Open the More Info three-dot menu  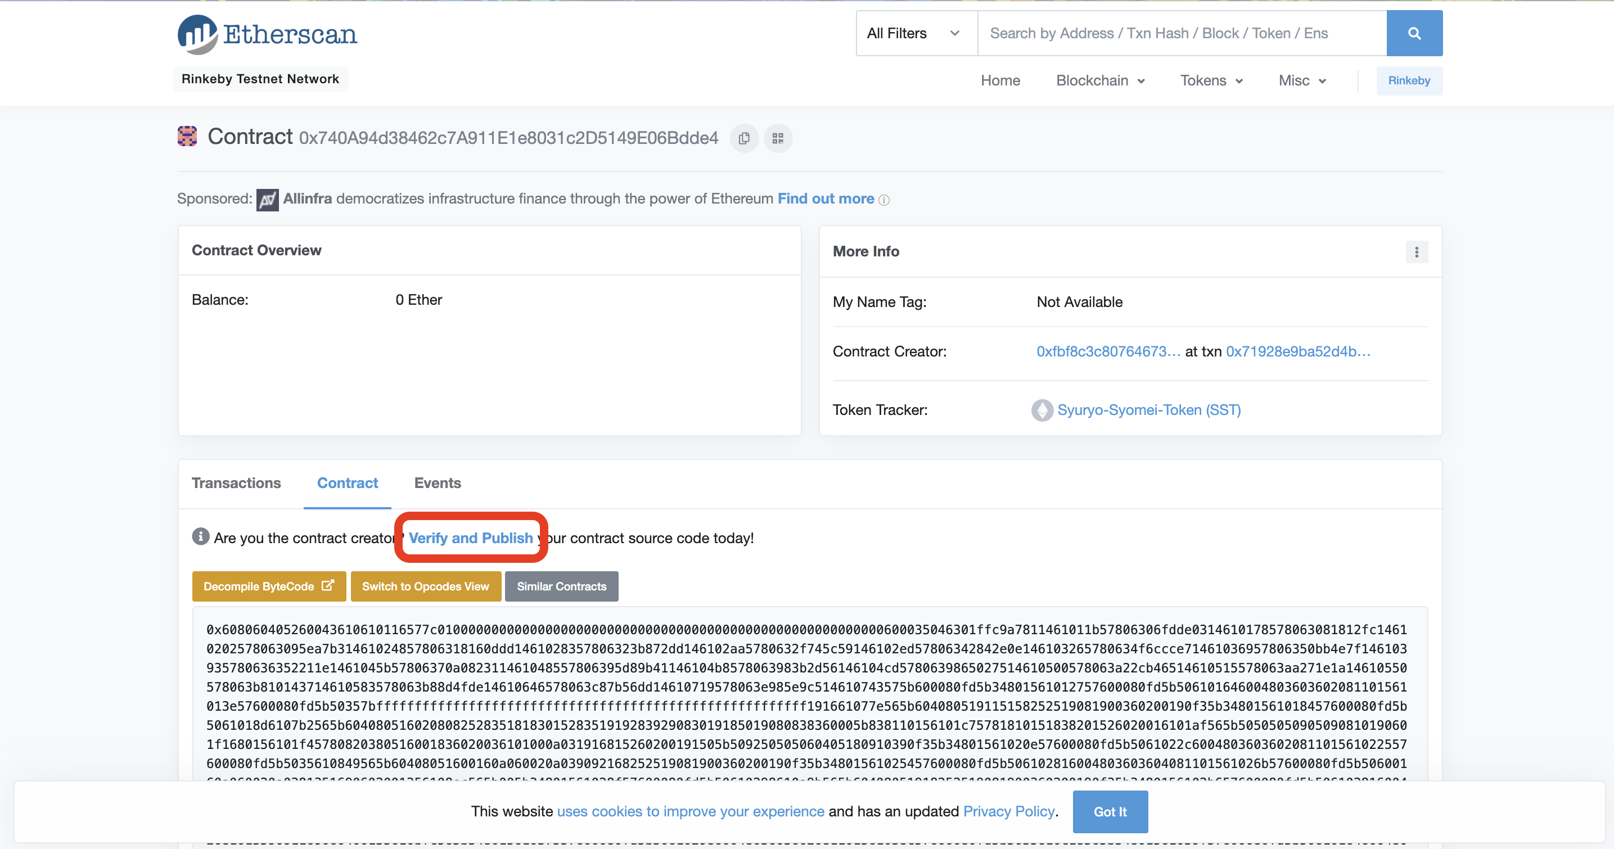coord(1416,252)
